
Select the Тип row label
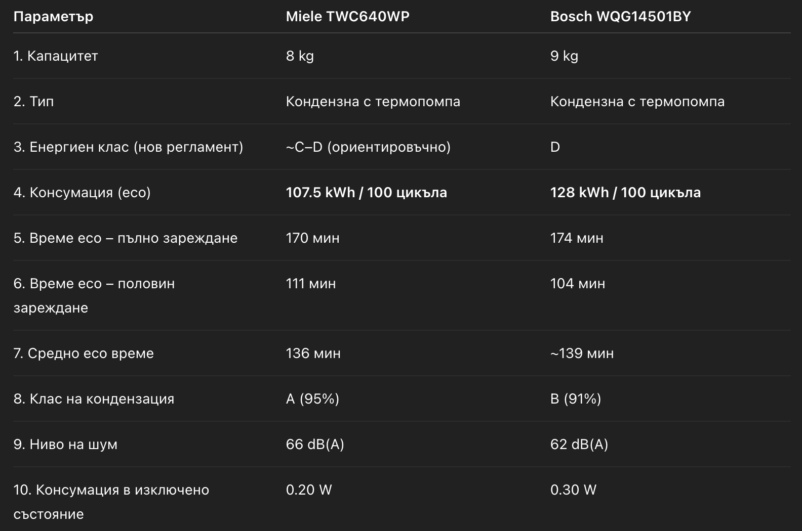pos(34,102)
